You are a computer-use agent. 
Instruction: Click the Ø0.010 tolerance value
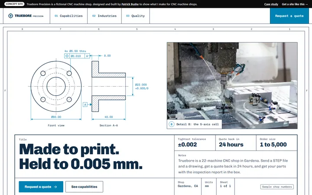click(76, 56)
